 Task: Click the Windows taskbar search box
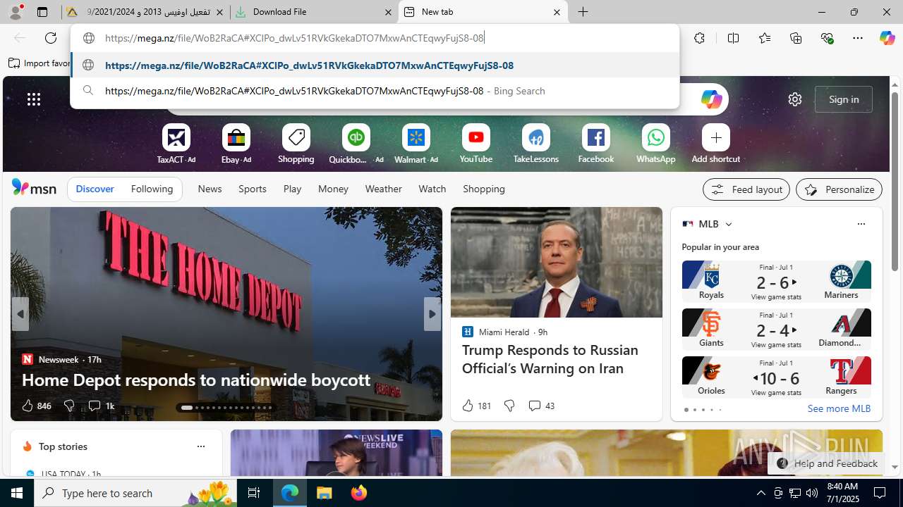(x=135, y=493)
